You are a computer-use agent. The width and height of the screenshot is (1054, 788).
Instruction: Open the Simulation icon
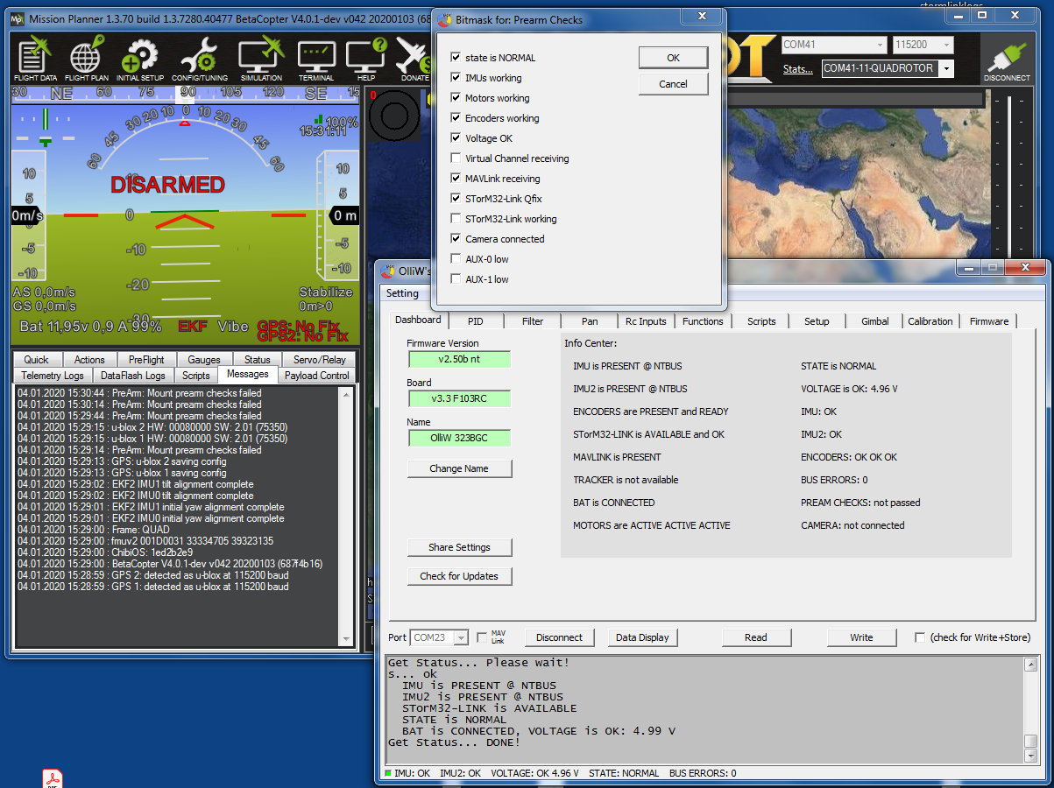261,58
